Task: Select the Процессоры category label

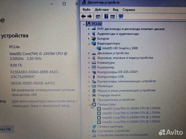Action: [106, 104]
